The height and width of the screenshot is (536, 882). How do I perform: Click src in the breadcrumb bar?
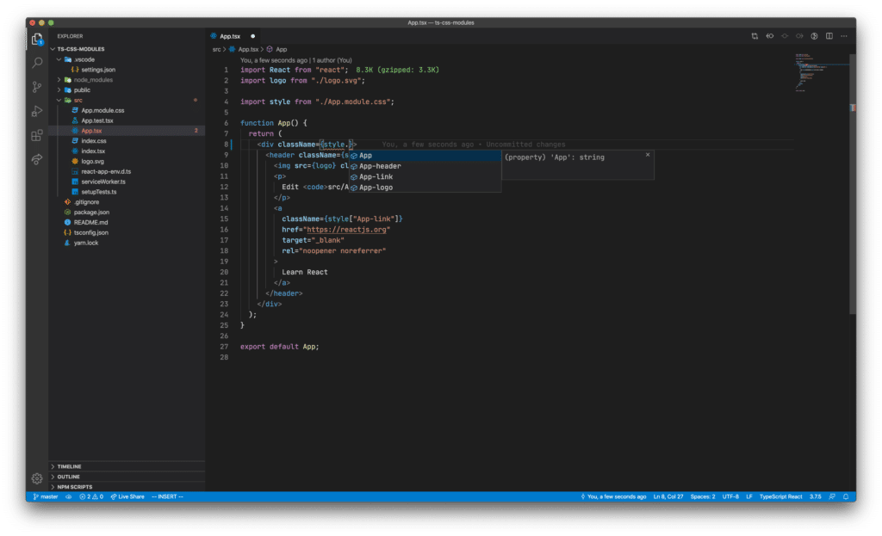(x=216, y=49)
